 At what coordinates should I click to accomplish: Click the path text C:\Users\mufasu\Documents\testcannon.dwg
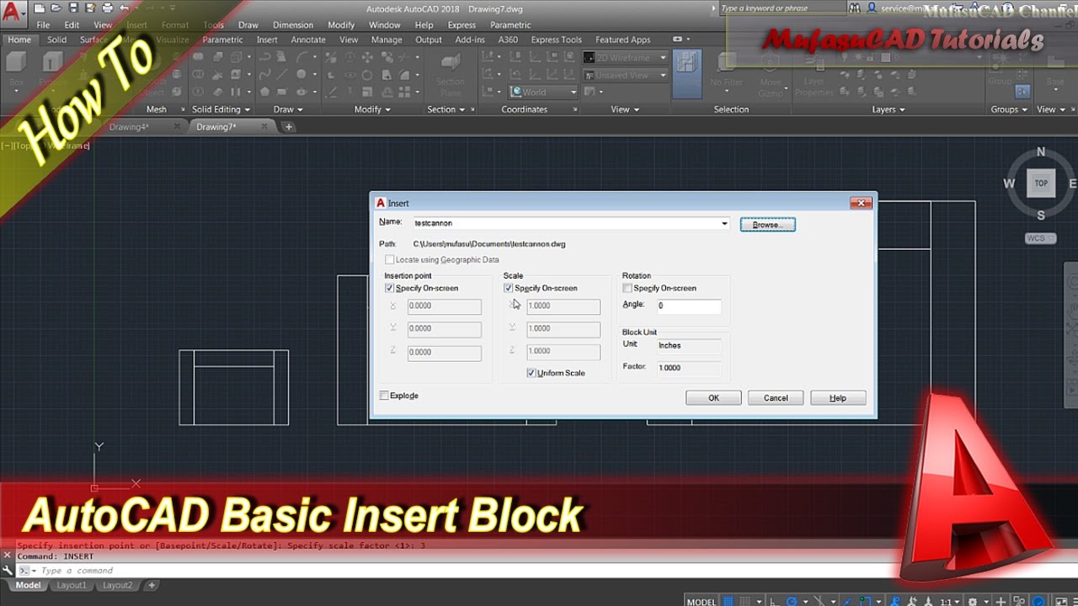[489, 244]
